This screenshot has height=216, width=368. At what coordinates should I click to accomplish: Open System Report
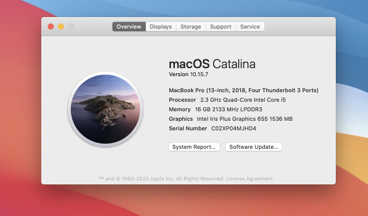pos(194,147)
